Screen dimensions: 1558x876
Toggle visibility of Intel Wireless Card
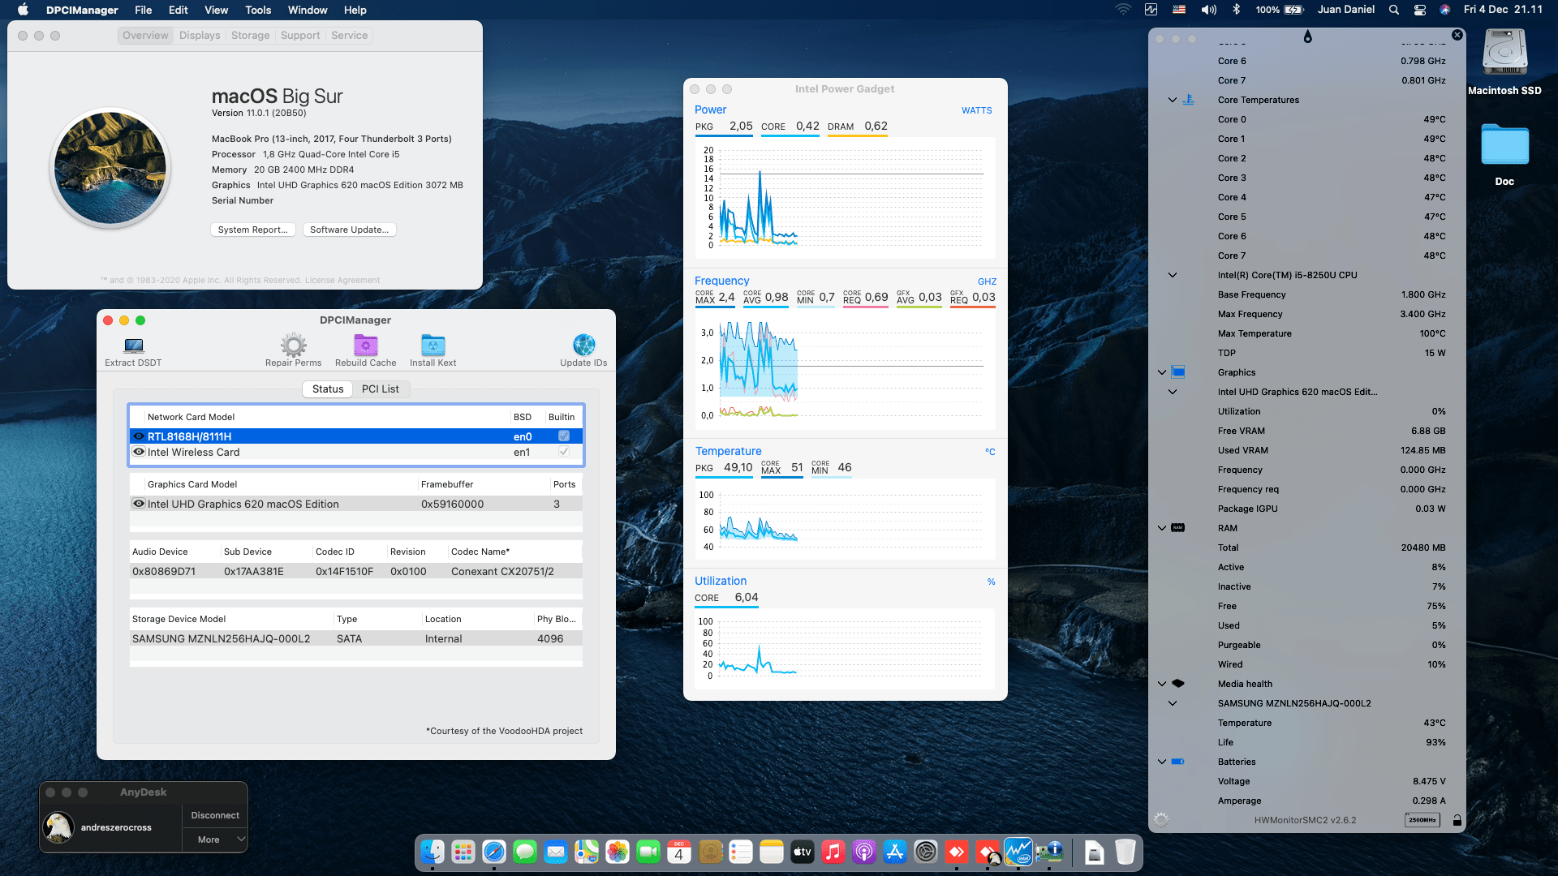138,452
